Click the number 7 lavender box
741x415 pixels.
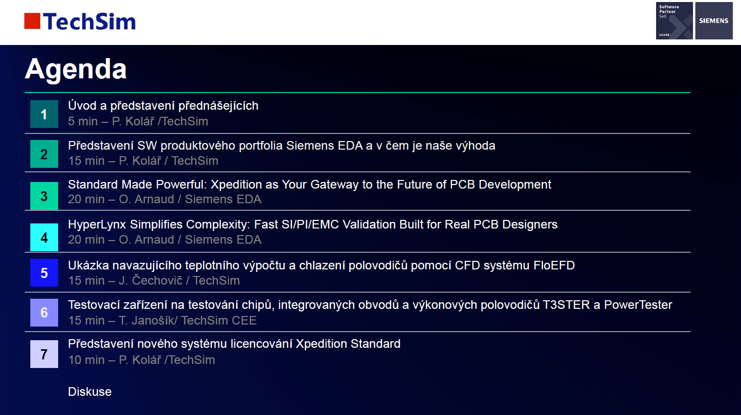44,354
